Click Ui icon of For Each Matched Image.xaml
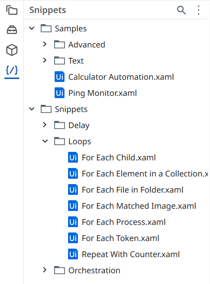The width and height of the screenshot is (210, 284). pyautogui.click(x=73, y=206)
